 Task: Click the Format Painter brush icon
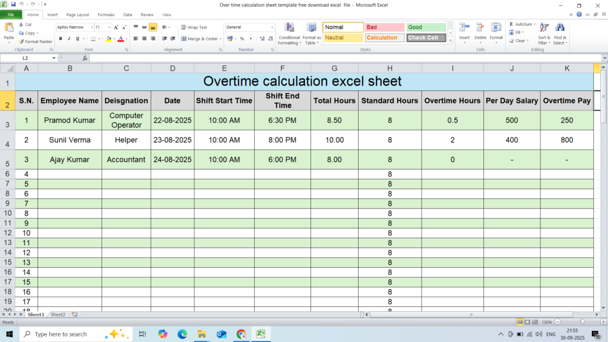click(x=21, y=42)
